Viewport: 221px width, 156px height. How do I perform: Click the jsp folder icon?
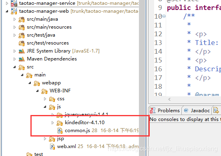click(52, 139)
